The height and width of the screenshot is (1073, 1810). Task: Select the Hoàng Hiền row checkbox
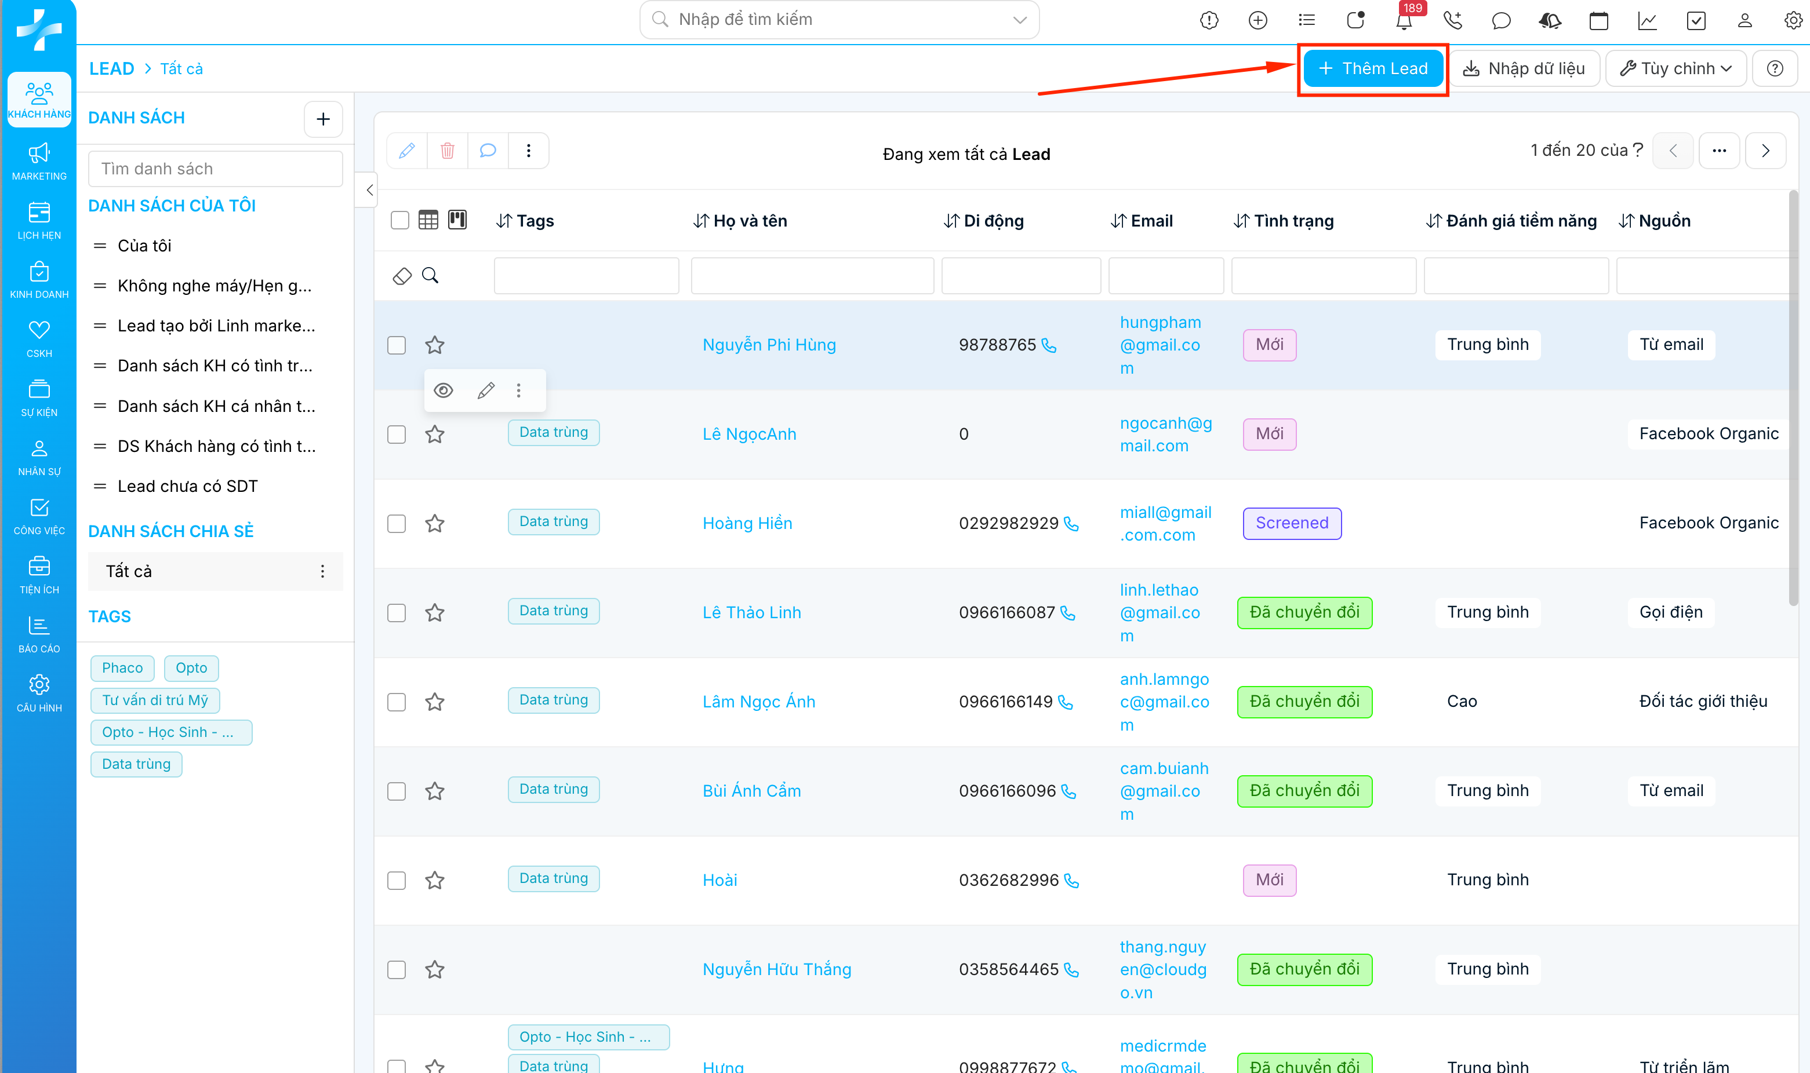click(x=397, y=524)
